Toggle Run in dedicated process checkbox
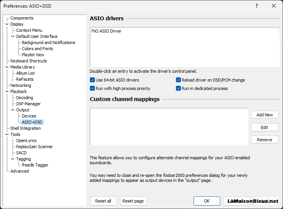 click(178, 88)
